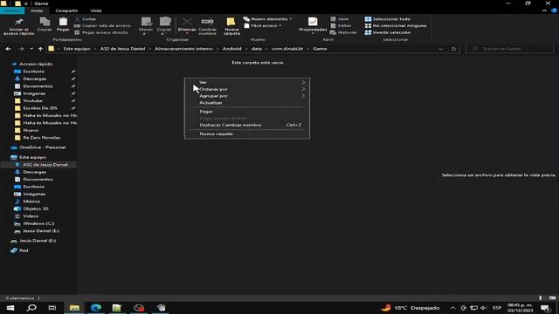Choose Nueva carpeta in context menu
Image resolution: width=559 pixels, height=314 pixels.
tap(246, 133)
